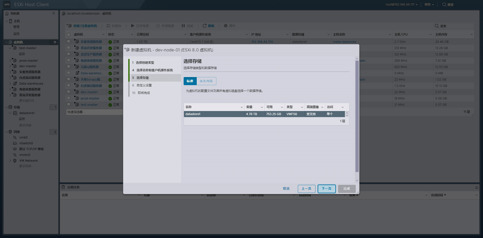Collapse the navigator panel with double-chevron icon

[54, 13]
